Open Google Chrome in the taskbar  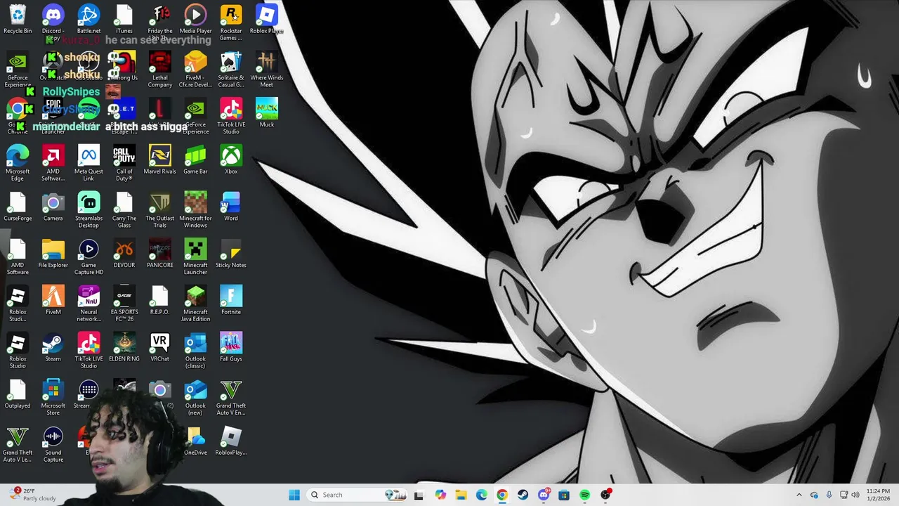[x=502, y=495]
